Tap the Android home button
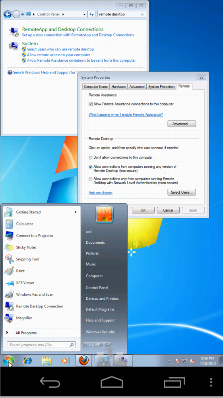 tap(112, 382)
